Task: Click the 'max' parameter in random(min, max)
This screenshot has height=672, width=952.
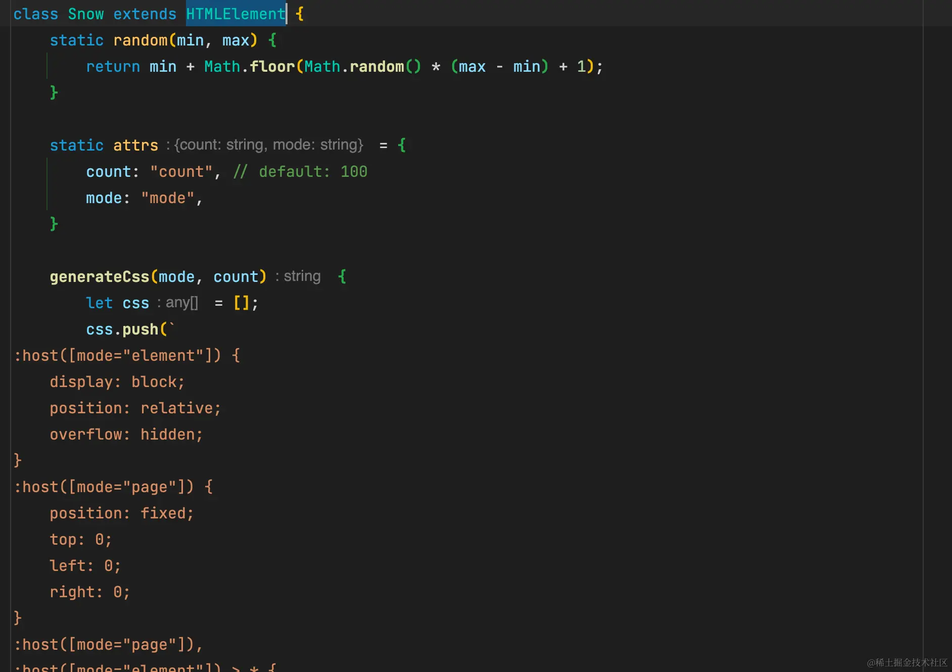Action: click(236, 40)
